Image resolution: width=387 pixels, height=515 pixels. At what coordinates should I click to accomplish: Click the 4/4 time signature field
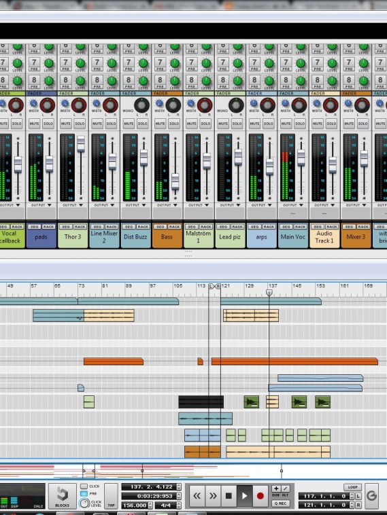pos(165,505)
